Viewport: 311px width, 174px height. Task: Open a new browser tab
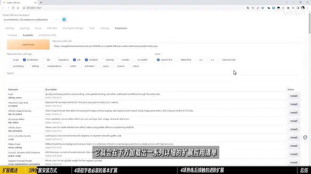coord(41,2)
